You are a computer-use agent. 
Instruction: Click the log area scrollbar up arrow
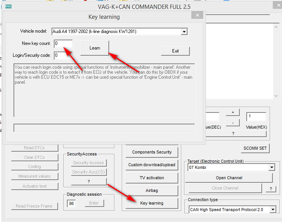click(276, 27)
